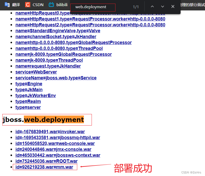Open the type=server link
Screen dimensions: 205x176
(28, 107)
